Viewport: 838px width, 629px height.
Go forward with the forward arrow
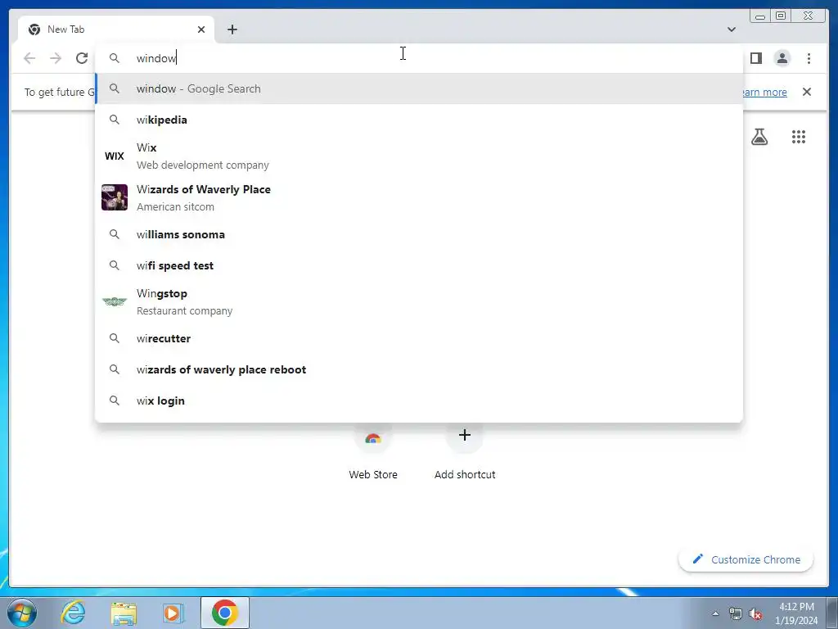click(x=56, y=58)
